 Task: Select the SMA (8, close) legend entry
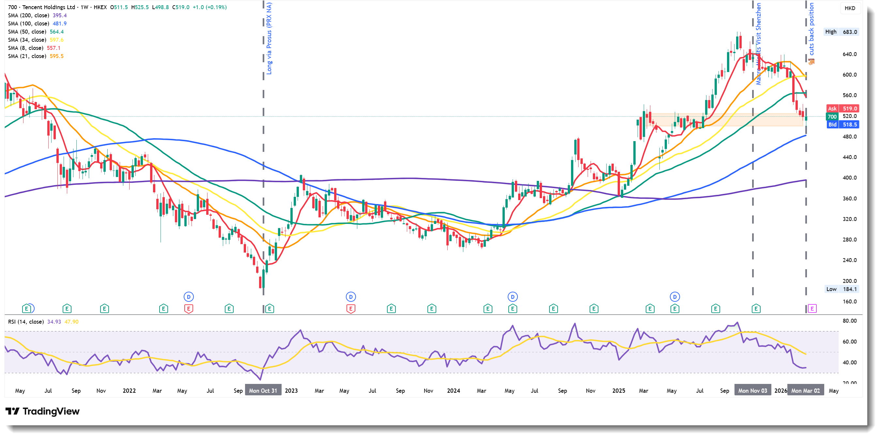[x=26, y=48]
